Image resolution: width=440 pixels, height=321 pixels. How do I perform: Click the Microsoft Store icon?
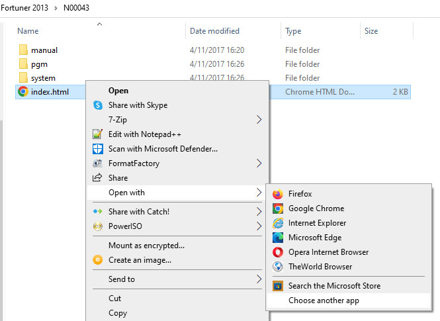[278, 286]
